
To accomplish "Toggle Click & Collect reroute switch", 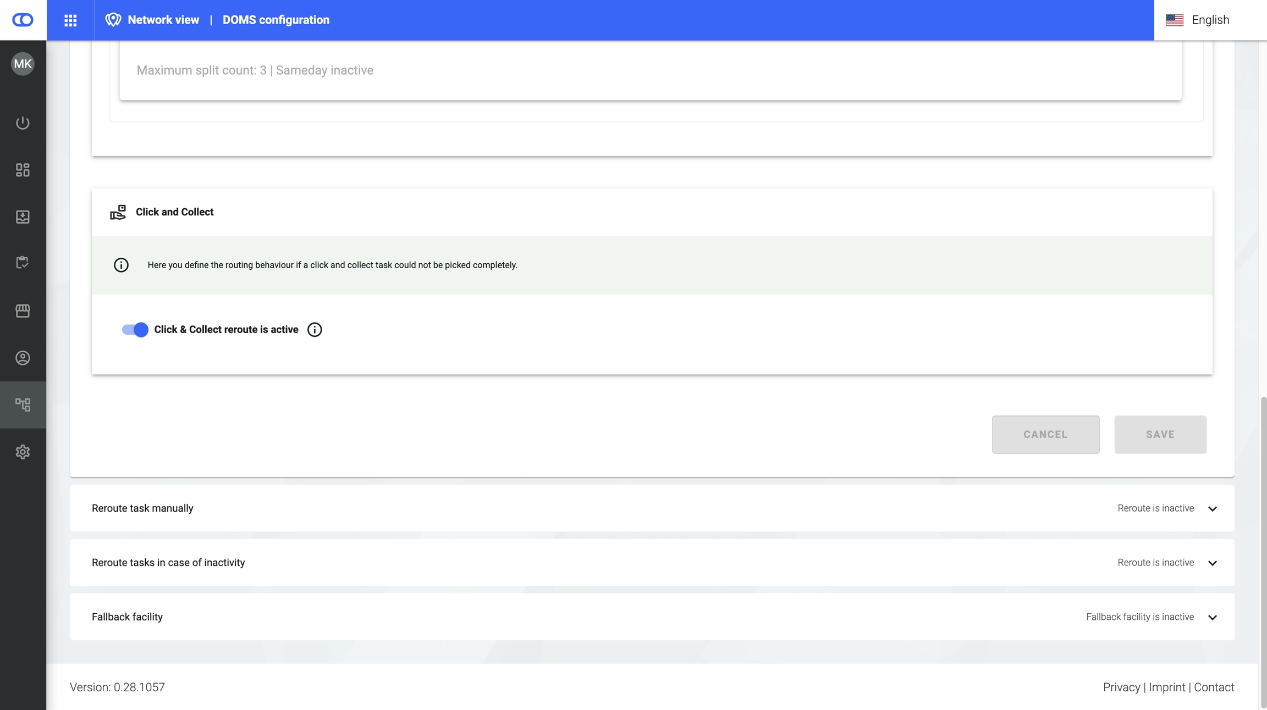I will pos(135,330).
